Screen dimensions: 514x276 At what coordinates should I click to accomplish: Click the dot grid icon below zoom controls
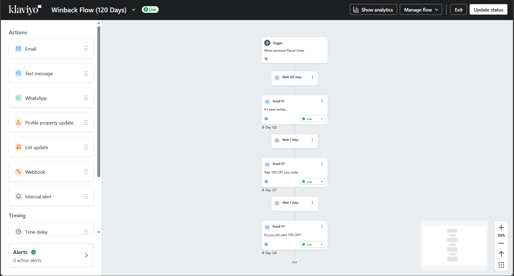tap(501, 265)
